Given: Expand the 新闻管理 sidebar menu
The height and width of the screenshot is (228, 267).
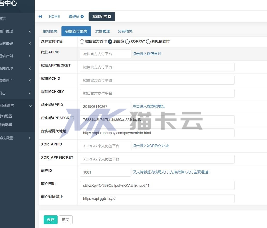Looking at the screenshot, I should (x=17, y=68).
